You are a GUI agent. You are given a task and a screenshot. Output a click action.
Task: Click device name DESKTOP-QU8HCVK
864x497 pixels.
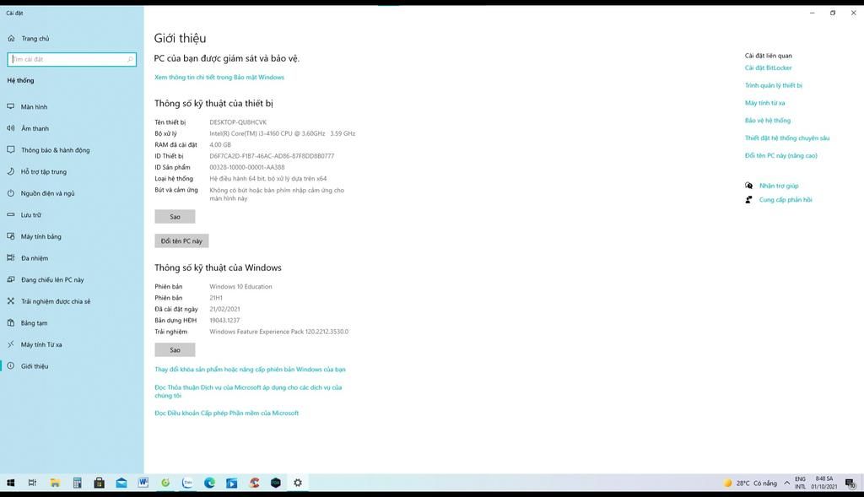point(238,122)
